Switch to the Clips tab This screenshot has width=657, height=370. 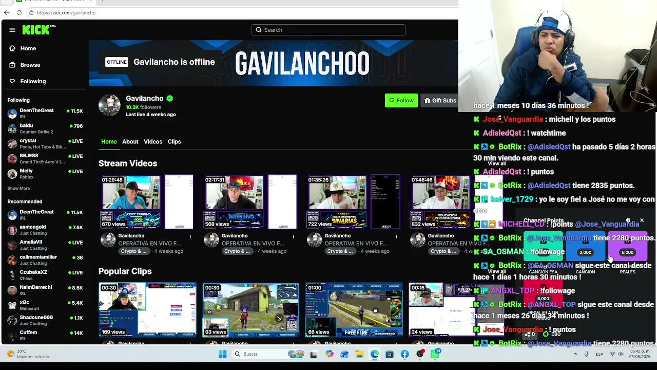175,142
